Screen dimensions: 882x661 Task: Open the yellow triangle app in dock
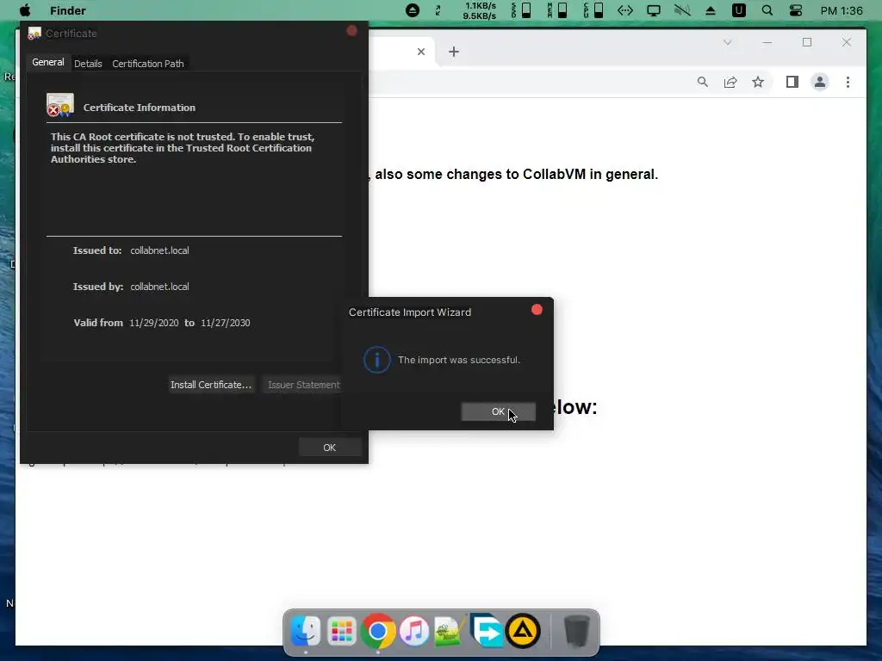click(x=523, y=631)
